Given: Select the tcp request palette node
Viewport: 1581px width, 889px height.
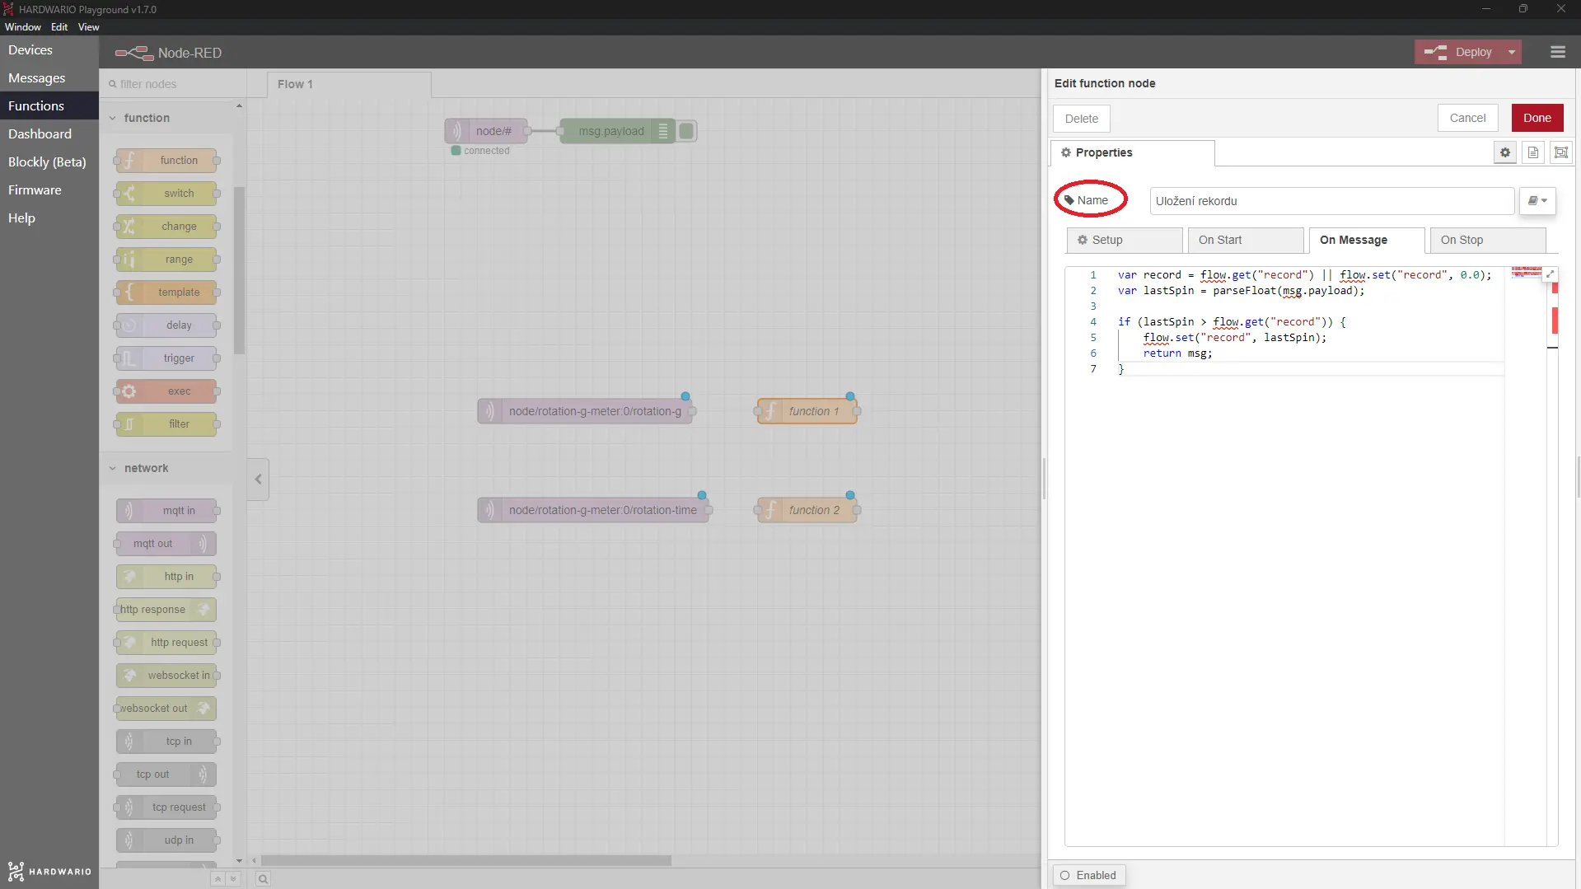Looking at the screenshot, I should pos(166,807).
